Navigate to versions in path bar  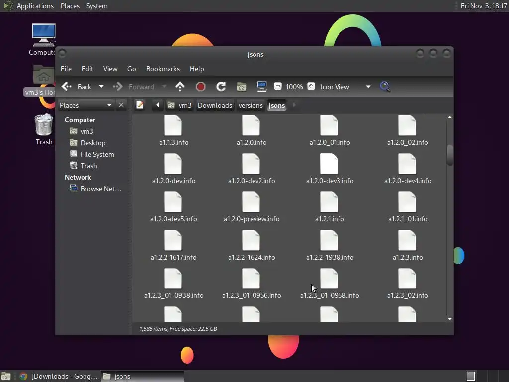pyautogui.click(x=251, y=105)
